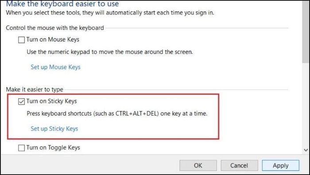The image size is (310, 175).
Task: Open the Set up Mouse Keys link
Action: (x=55, y=67)
